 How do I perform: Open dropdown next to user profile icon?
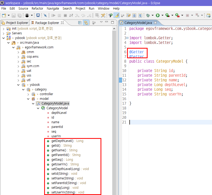[x=32, y=15]
